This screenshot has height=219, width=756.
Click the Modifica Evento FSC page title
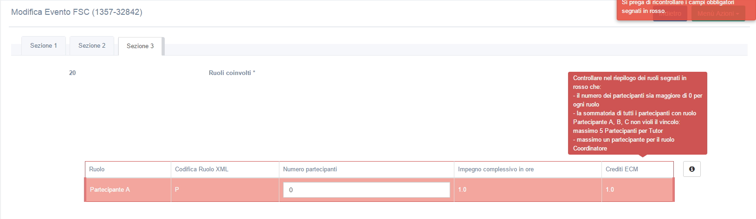point(77,12)
